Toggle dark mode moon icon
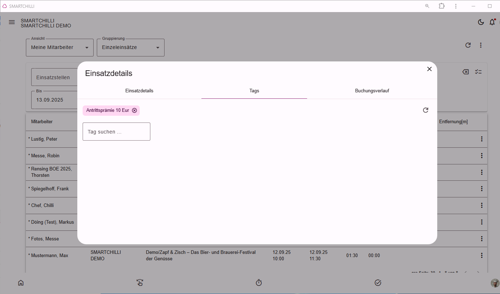 (481, 22)
